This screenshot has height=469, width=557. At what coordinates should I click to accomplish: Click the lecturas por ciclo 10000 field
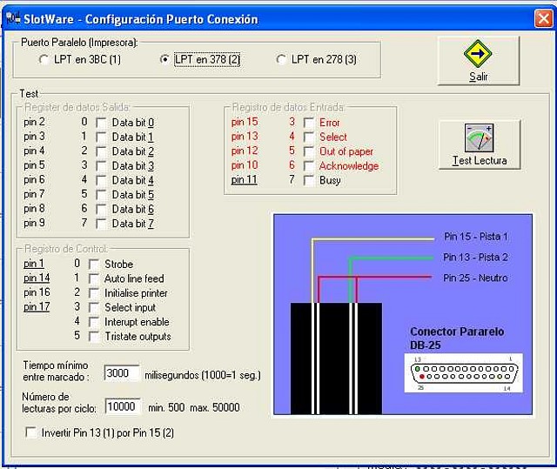pos(123,406)
